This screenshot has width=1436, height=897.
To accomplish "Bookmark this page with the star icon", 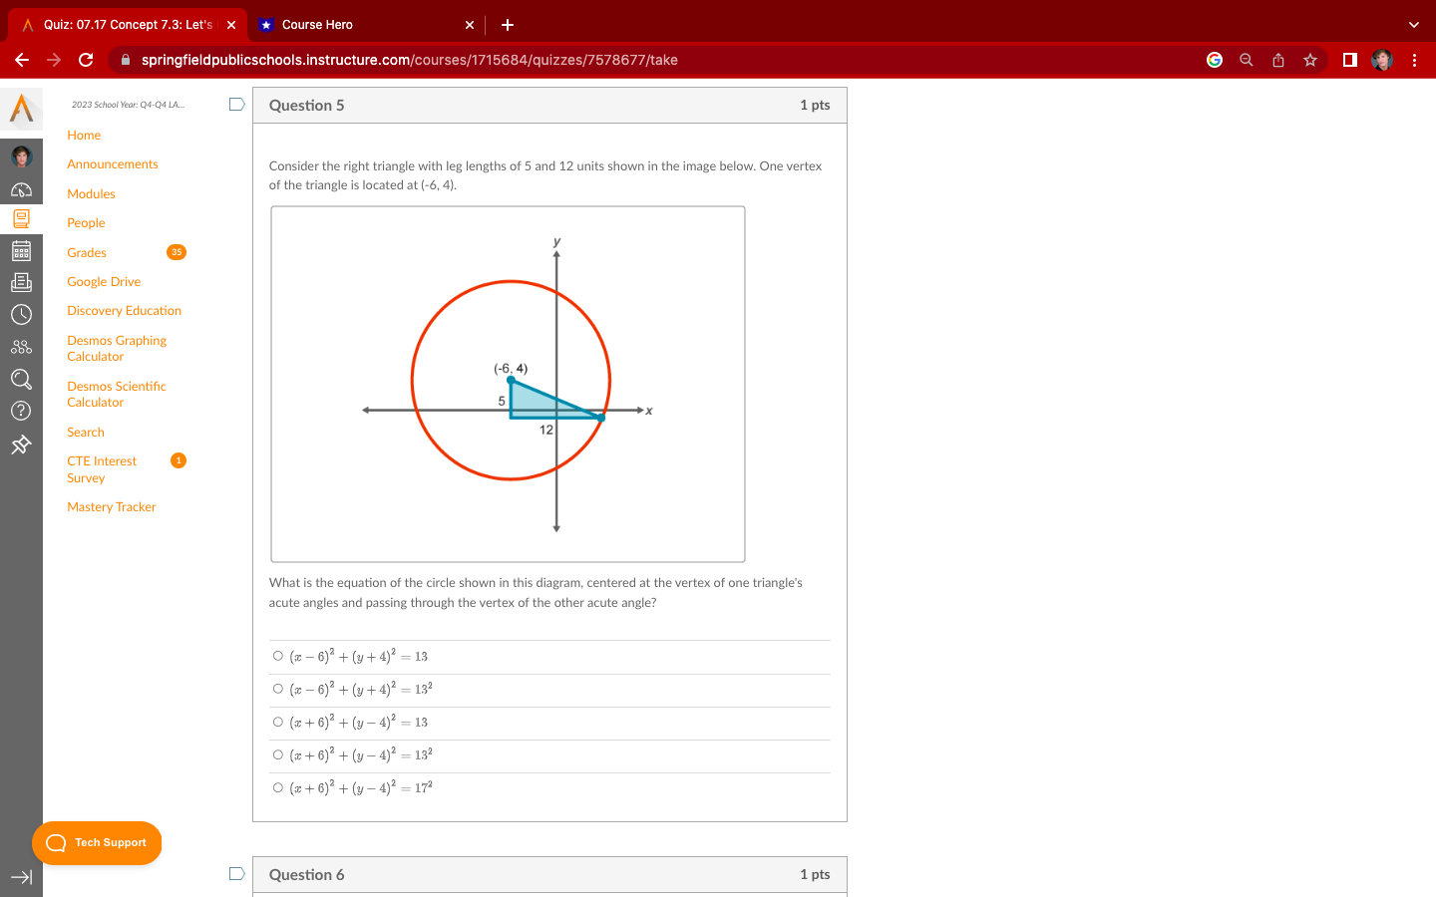I will [1310, 60].
